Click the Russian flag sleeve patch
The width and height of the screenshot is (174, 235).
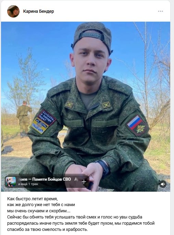[137, 125]
